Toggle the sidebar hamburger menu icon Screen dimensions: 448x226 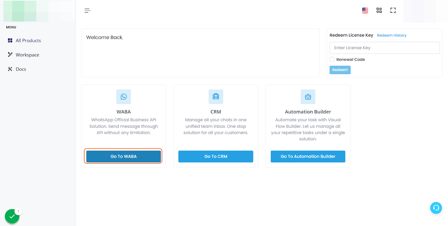[x=87, y=10]
